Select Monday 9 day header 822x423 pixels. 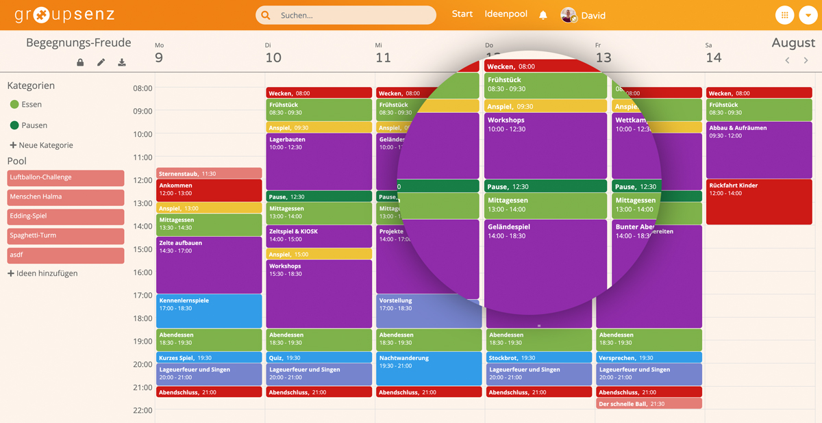(160, 53)
